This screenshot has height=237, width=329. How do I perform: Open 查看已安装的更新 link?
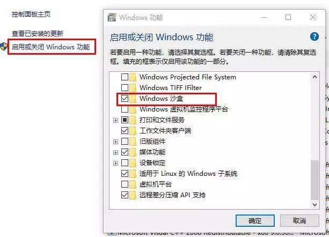[x=38, y=34]
